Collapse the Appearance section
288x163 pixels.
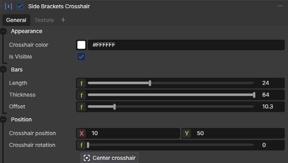pyautogui.click(x=3, y=31)
